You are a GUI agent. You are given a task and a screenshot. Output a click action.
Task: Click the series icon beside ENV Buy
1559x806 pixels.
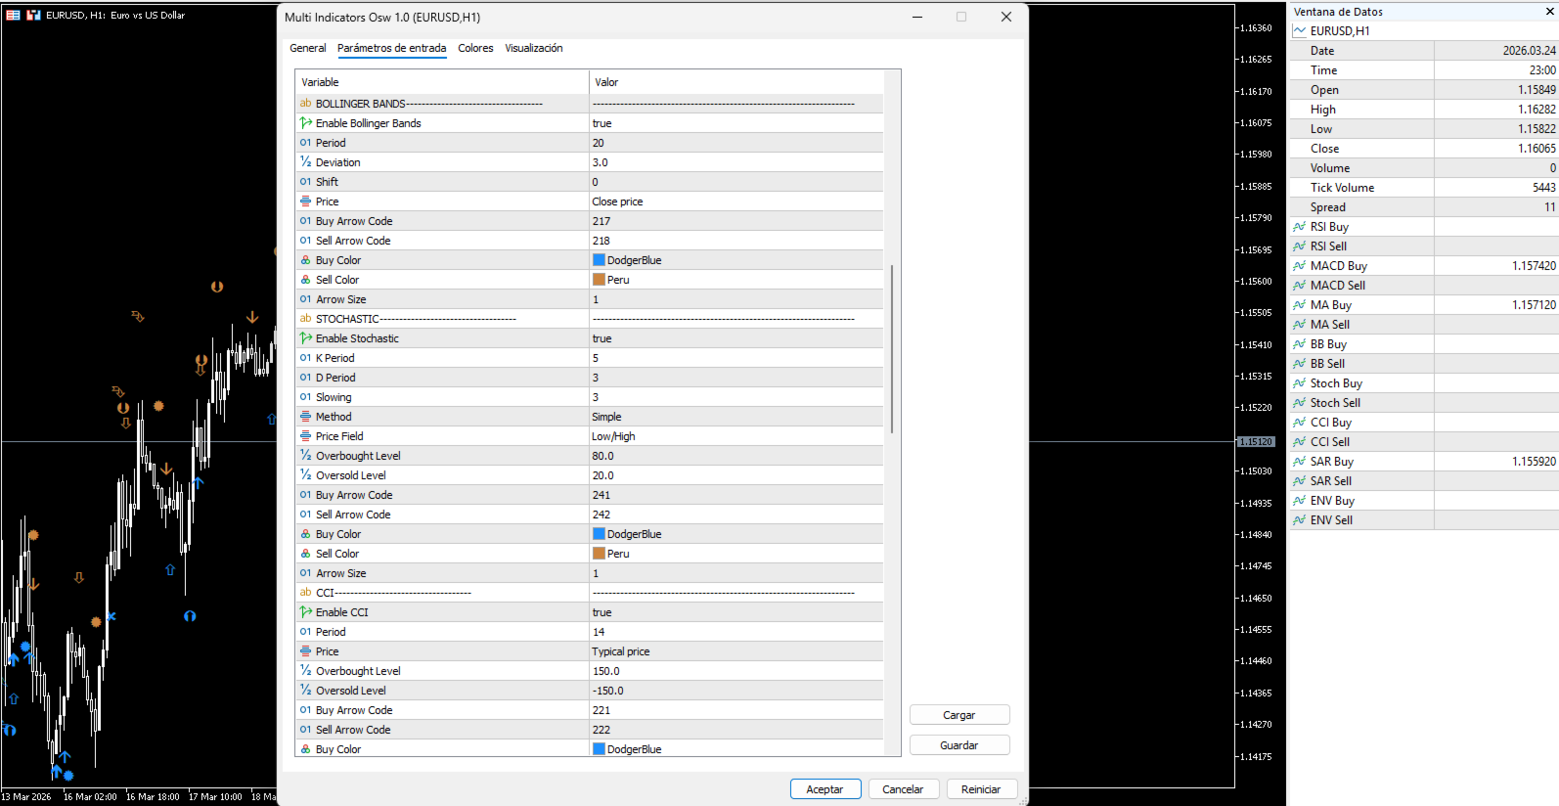1300,501
